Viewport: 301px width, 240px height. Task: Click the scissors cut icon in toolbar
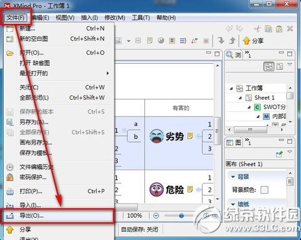coord(257,29)
